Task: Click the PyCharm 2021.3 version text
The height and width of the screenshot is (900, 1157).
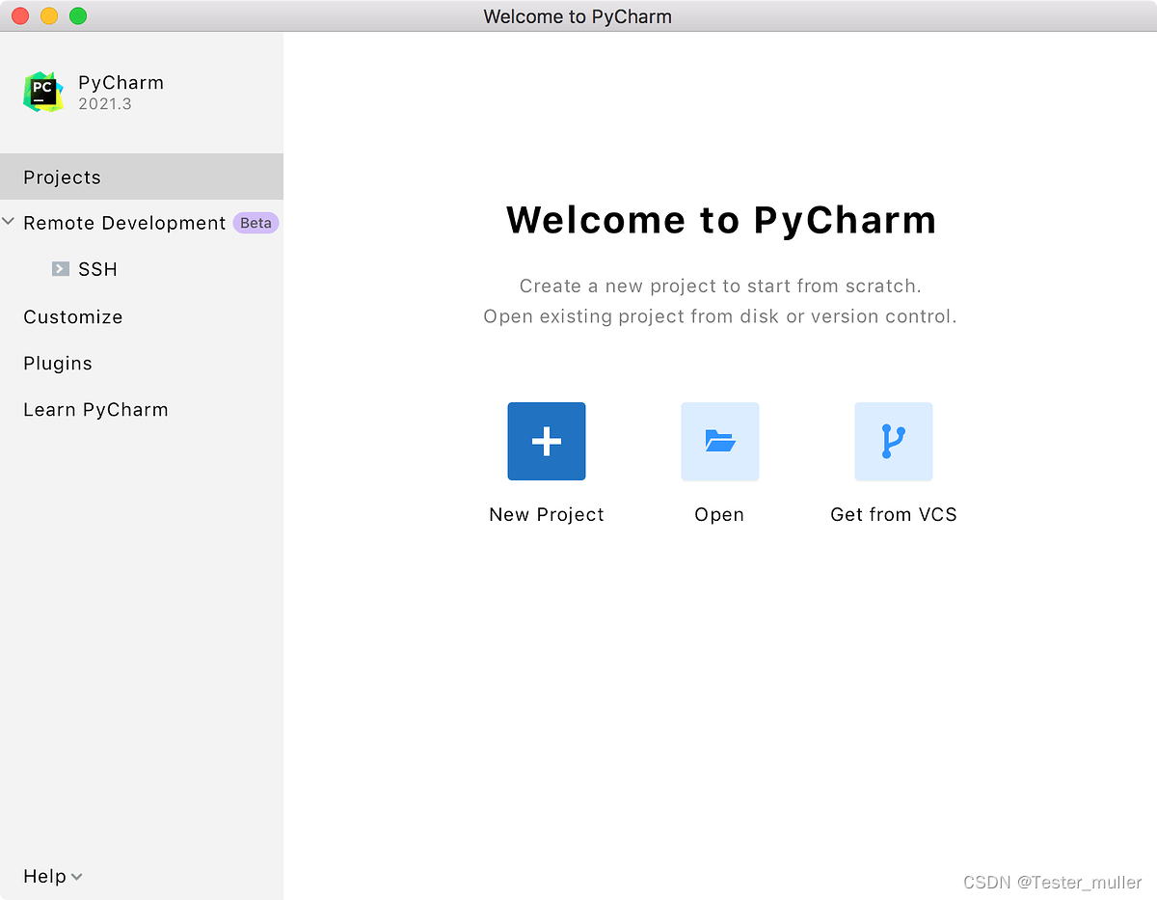Action: (x=105, y=103)
